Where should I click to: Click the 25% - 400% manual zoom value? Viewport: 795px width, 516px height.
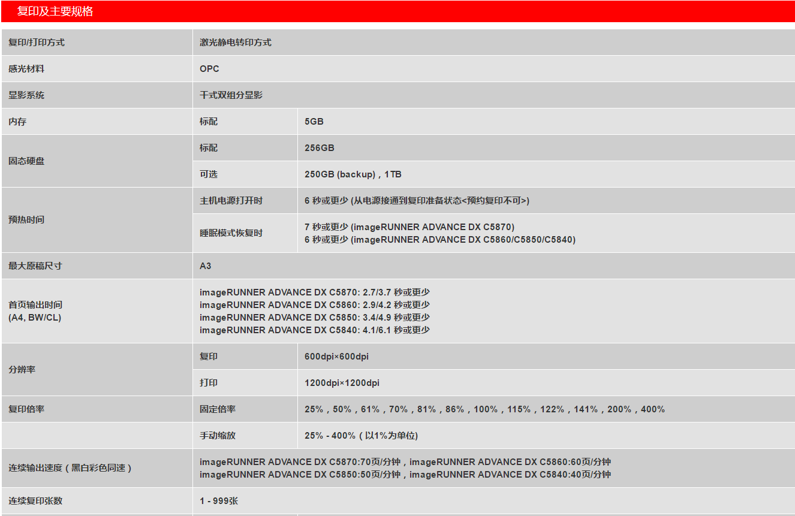(x=361, y=436)
